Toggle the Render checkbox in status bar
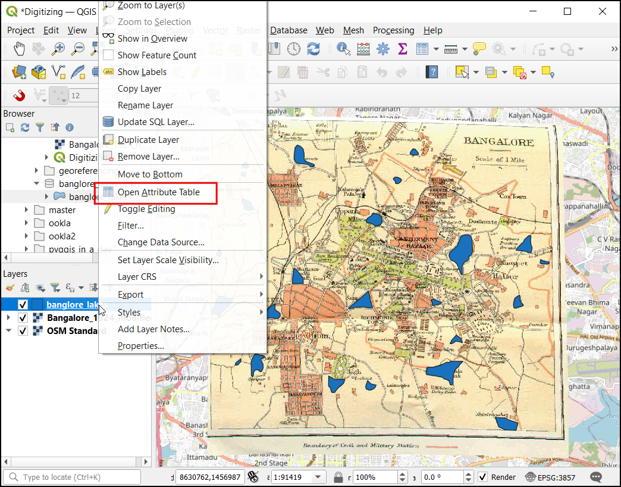The width and height of the screenshot is (621, 487). [483, 477]
